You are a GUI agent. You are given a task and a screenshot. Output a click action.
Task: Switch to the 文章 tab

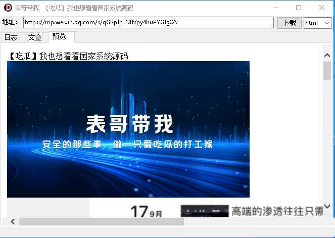click(x=35, y=37)
